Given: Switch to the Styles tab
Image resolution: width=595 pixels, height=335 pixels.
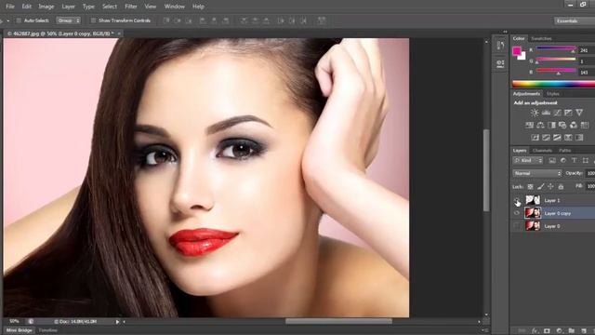Looking at the screenshot, I should [553, 94].
